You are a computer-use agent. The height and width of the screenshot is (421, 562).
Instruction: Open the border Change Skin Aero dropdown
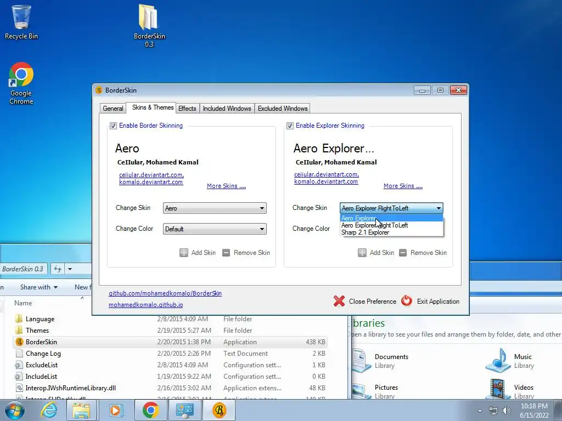215,208
